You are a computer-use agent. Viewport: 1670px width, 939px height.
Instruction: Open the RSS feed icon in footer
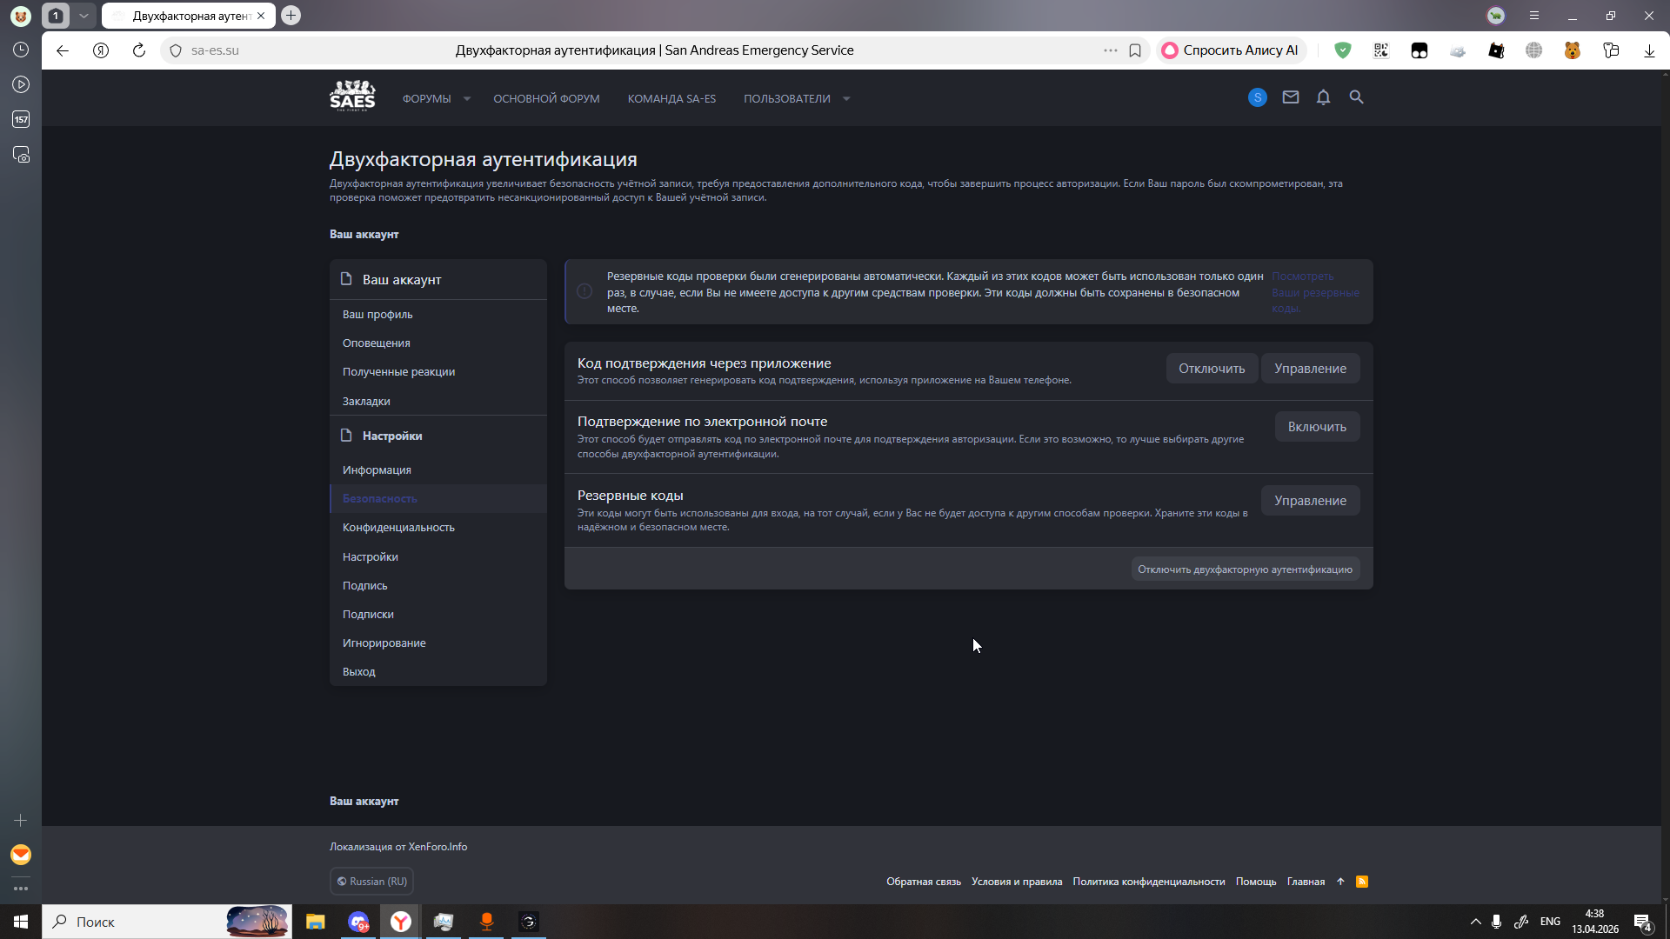[1362, 882]
